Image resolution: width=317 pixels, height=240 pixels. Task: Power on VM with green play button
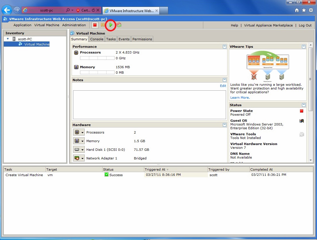pyautogui.click(x=111, y=25)
